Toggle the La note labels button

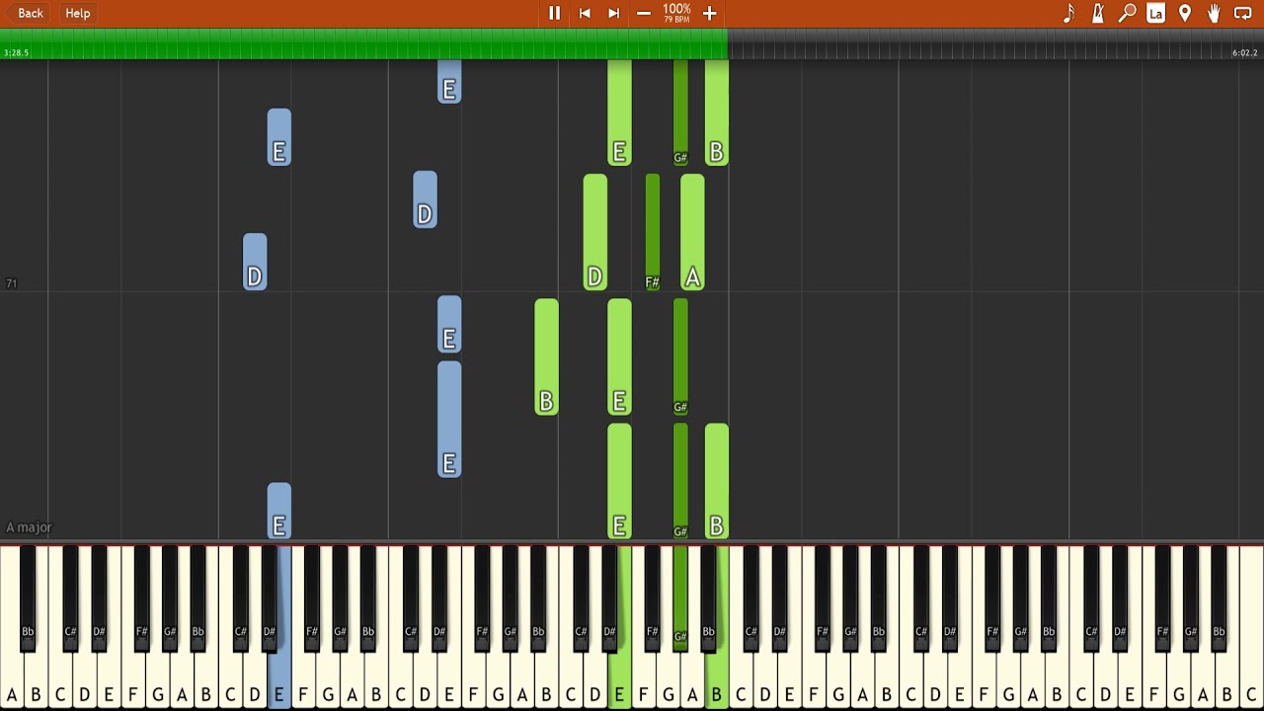[x=1155, y=13]
